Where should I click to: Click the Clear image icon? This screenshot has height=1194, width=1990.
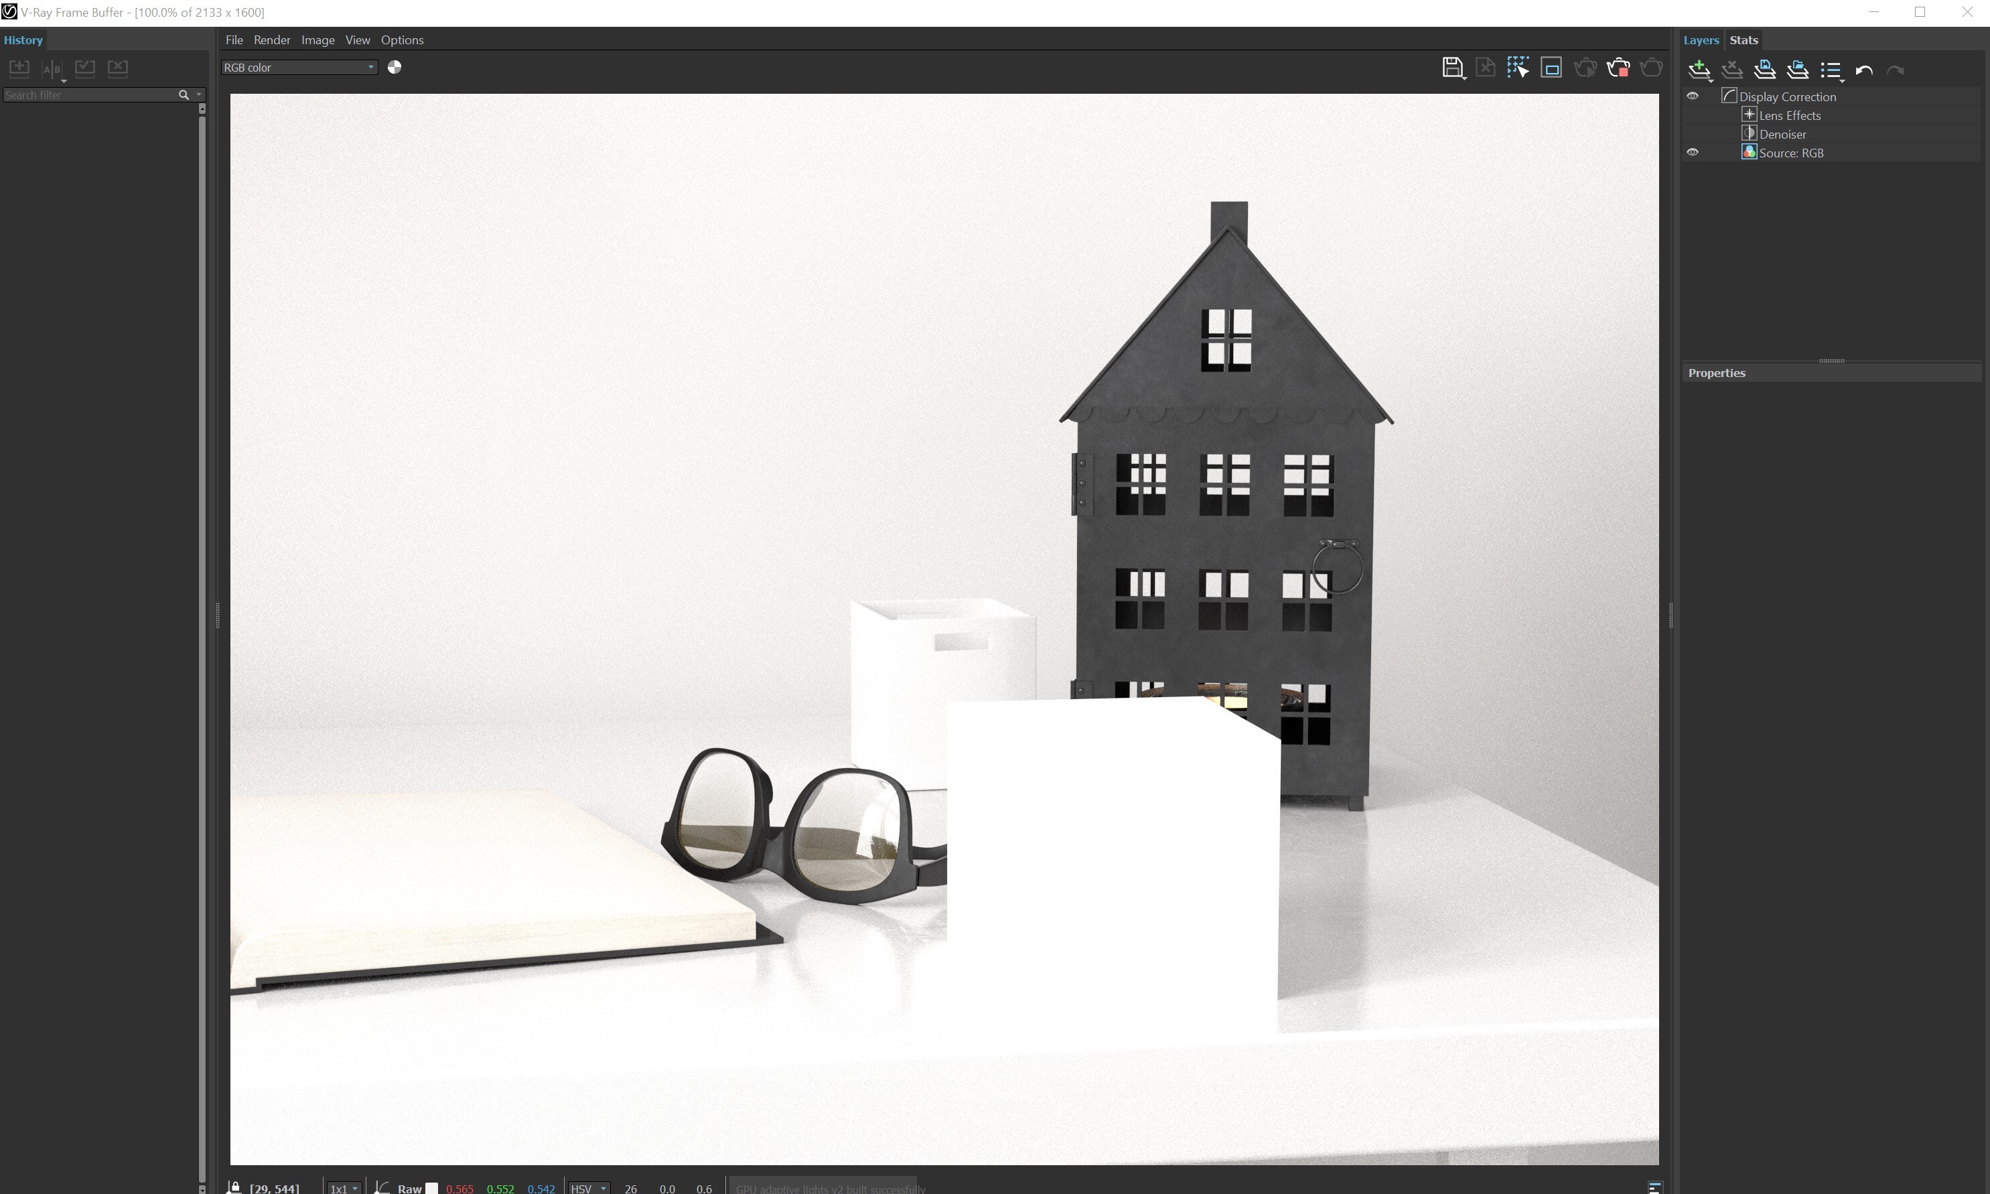[1486, 68]
